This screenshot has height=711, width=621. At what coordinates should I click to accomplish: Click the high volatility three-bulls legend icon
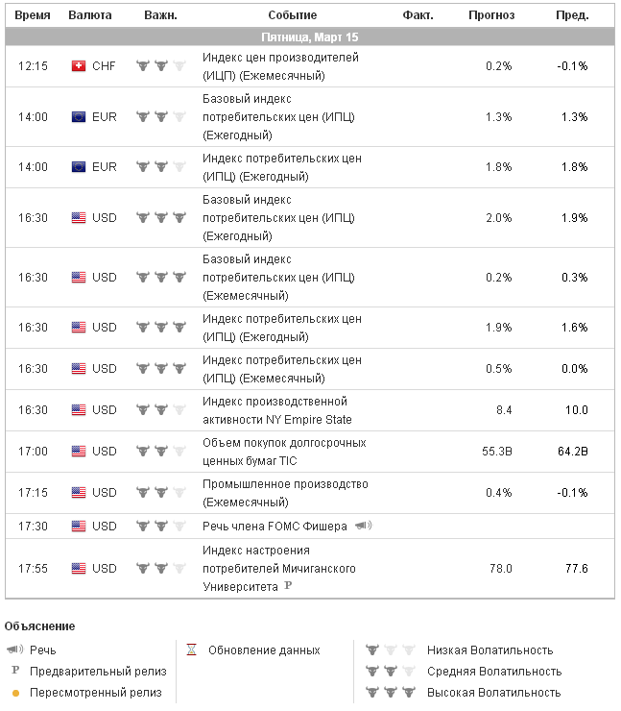pyautogui.click(x=388, y=693)
